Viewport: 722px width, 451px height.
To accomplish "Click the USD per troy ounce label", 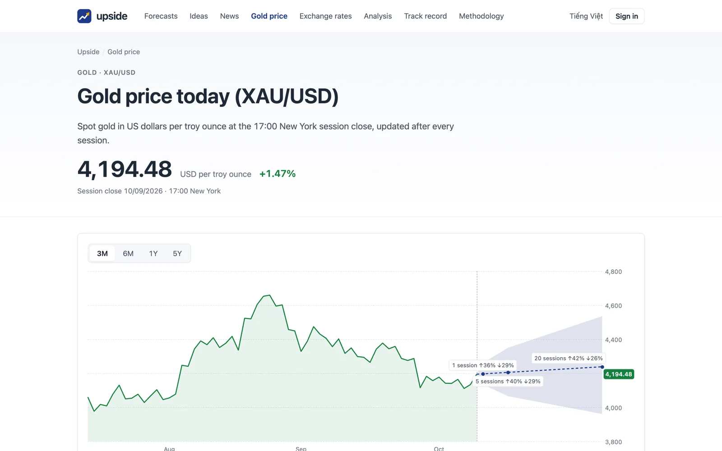I will click(216, 174).
